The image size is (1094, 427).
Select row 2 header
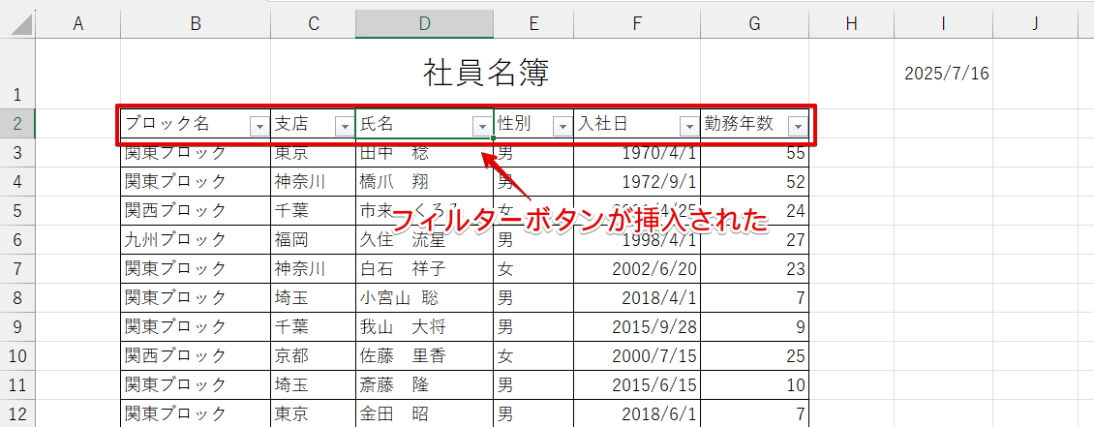pos(17,124)
